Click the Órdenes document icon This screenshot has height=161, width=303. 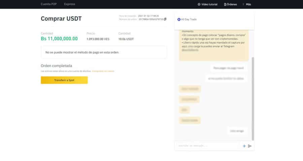(225, 4)
